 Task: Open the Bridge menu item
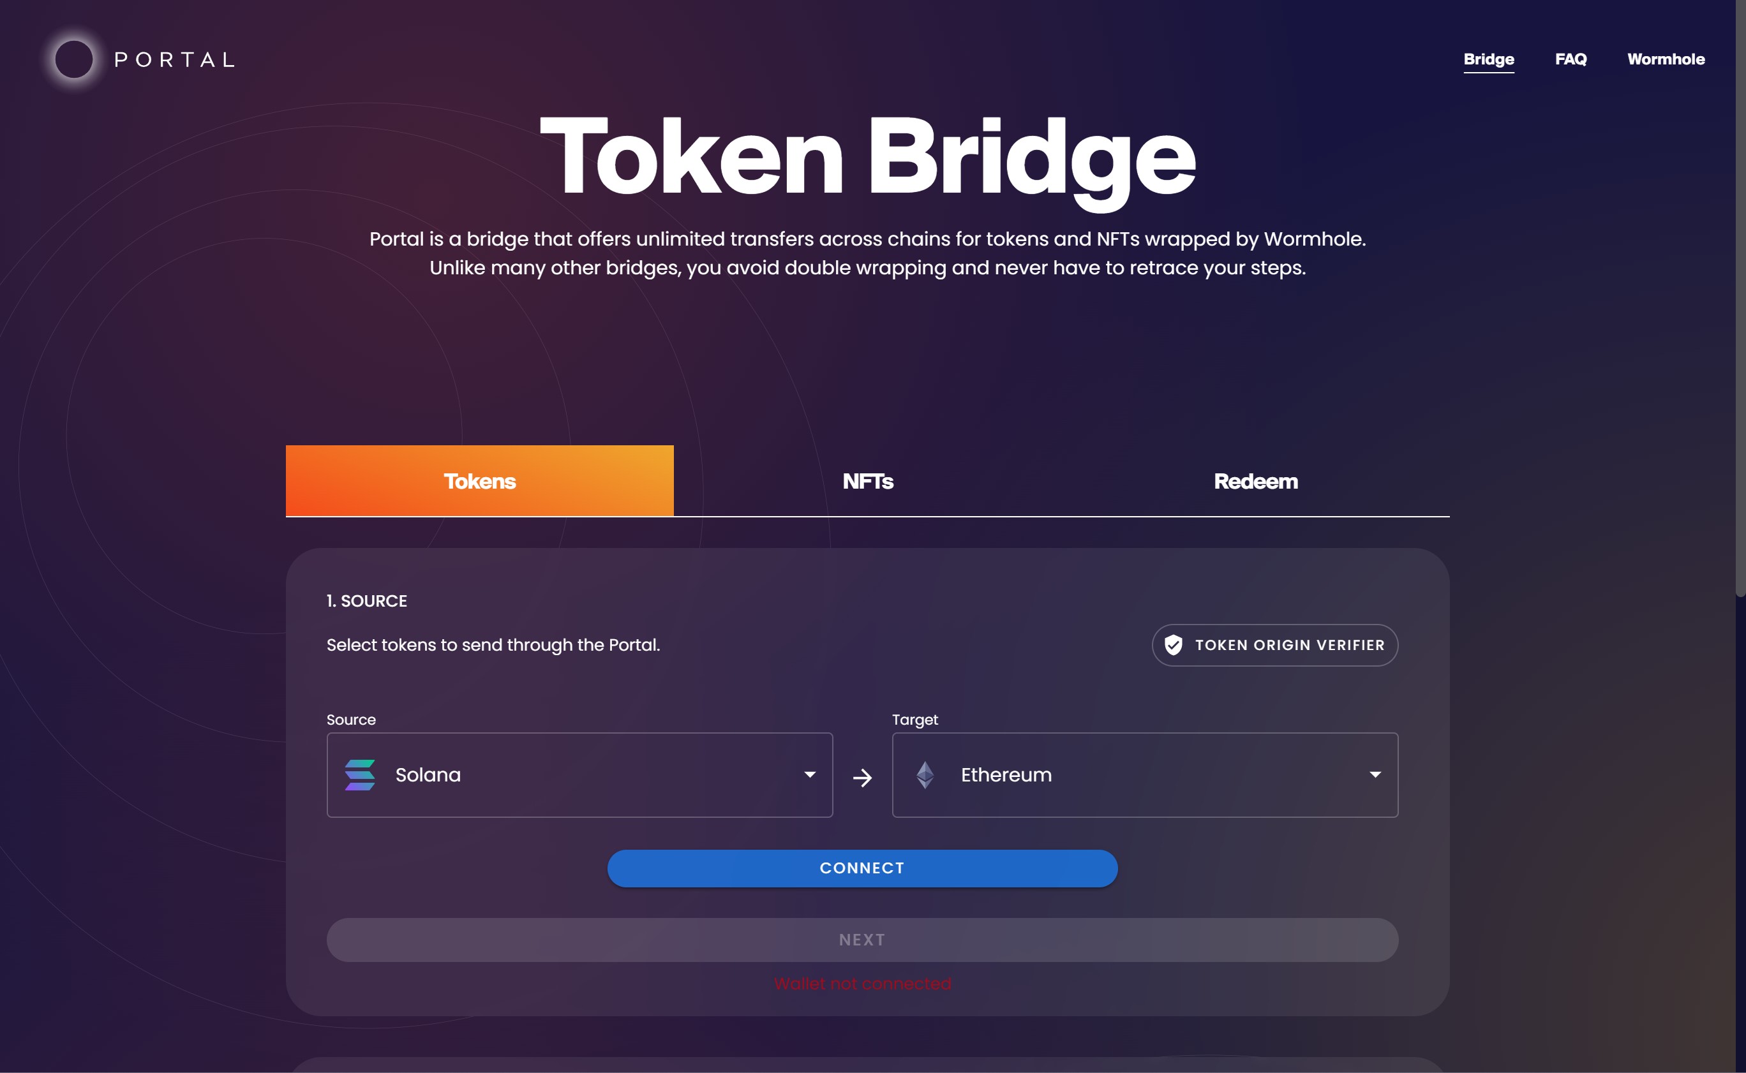click(1489, 59)
